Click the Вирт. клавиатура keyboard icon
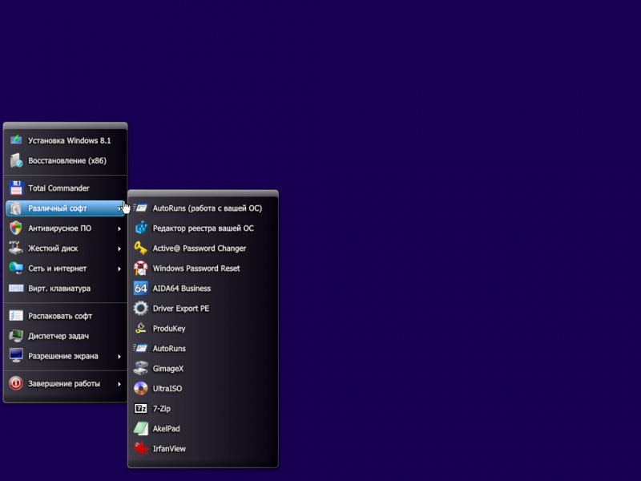Screen dimensions: 641x481 click(x=16, y=289)
